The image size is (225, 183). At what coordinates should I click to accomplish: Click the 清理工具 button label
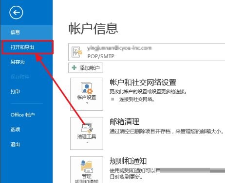pyautogui.click(x=87, y=137)
